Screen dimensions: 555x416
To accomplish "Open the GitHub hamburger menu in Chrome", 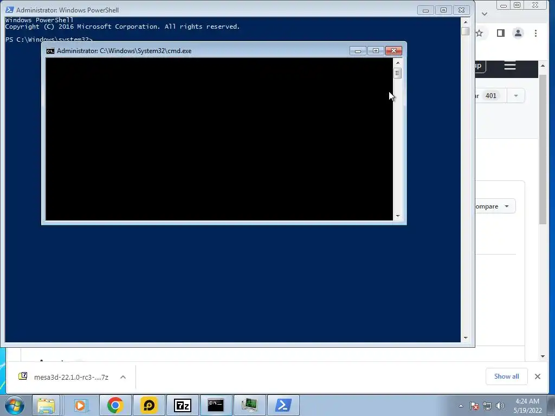I will pos(510,66).
